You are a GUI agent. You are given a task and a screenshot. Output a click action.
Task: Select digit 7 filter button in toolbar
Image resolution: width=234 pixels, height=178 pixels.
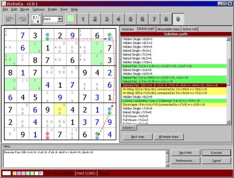(154, 19)
